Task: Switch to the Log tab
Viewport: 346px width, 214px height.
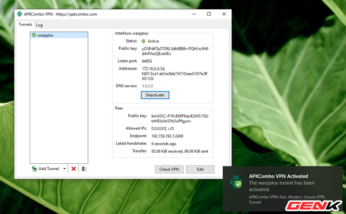Action: [x=39, y=25]
